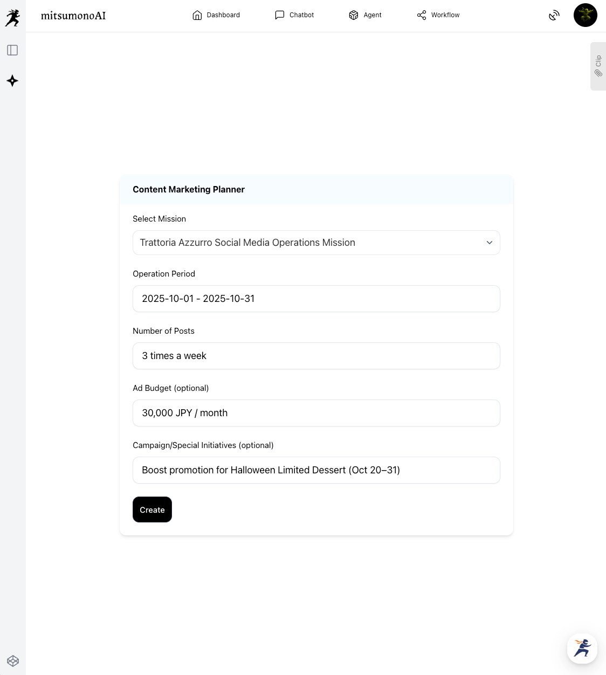
Task: Open the floating ninja assistant button
Action: [x=582, y=648]
